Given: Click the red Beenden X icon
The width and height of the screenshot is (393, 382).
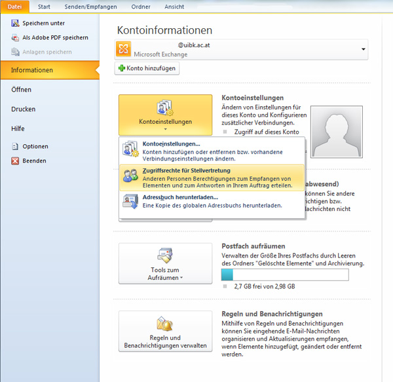Looking at the screenshot, I should [x=15, y=161].
